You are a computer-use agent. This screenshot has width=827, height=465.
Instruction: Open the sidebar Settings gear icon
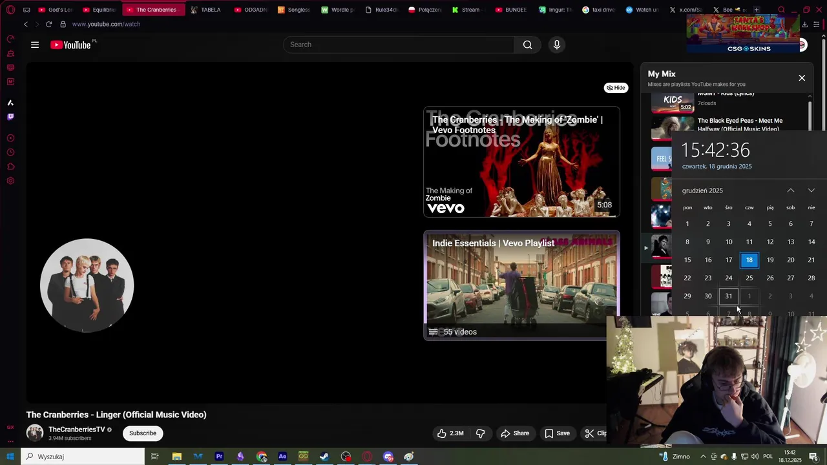10,181
